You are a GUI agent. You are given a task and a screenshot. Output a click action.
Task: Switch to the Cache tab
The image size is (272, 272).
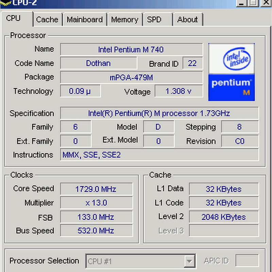tap(48, 19)
